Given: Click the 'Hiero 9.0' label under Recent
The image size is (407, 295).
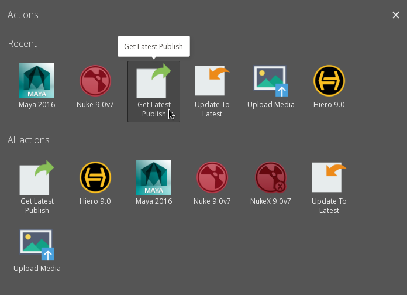Looking at the screenshot, I should coord(329,105).
